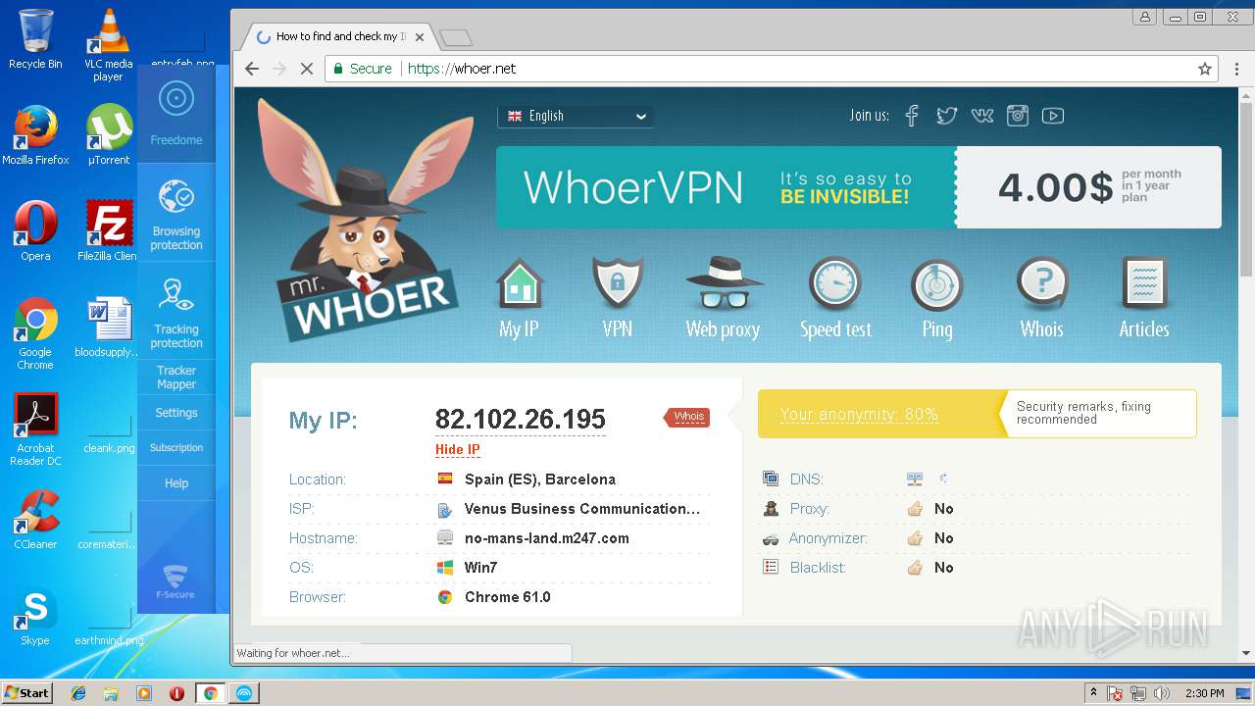The height and width of the screenshot is (706, 1255).
Task: Click Your anonymity: 80% link
Action: pos(859,414)
